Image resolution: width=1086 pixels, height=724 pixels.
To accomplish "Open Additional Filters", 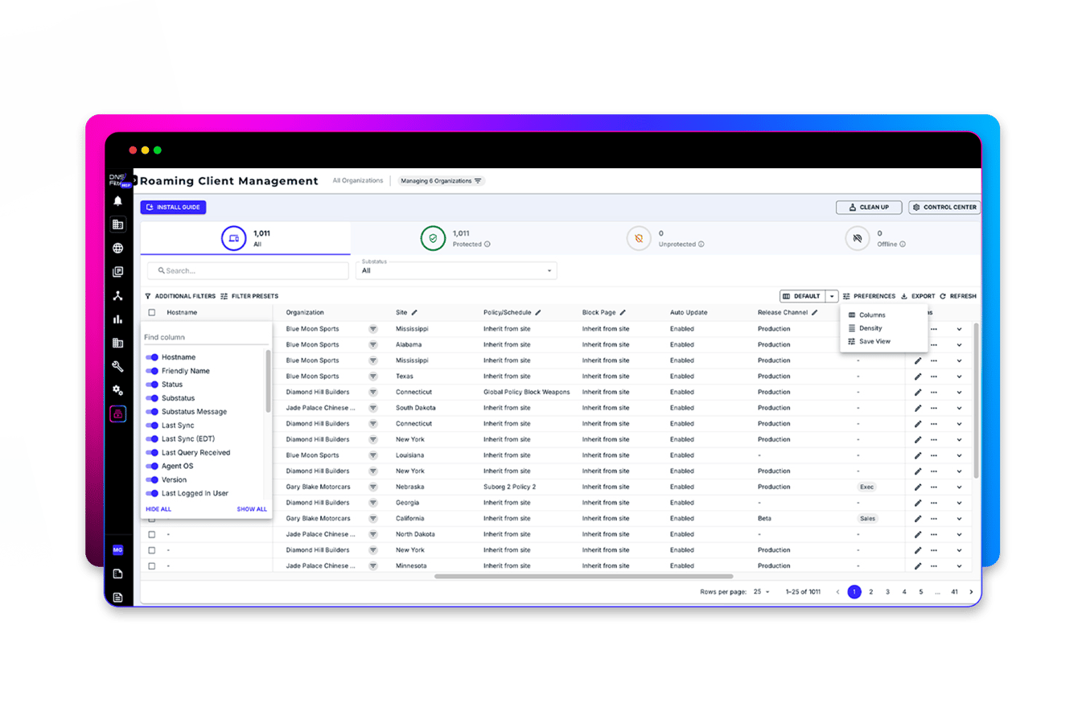I will click(x=180, y=296).
